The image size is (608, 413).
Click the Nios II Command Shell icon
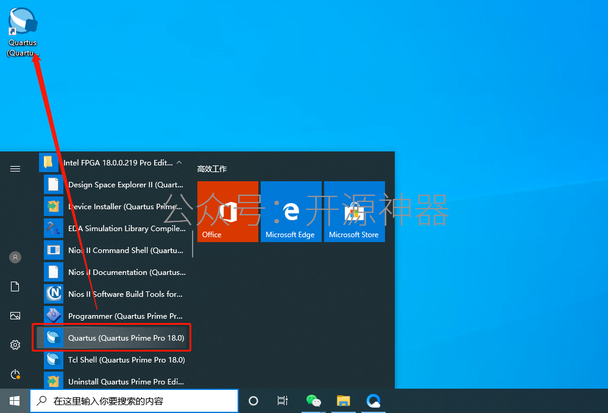tap(54, 250)
